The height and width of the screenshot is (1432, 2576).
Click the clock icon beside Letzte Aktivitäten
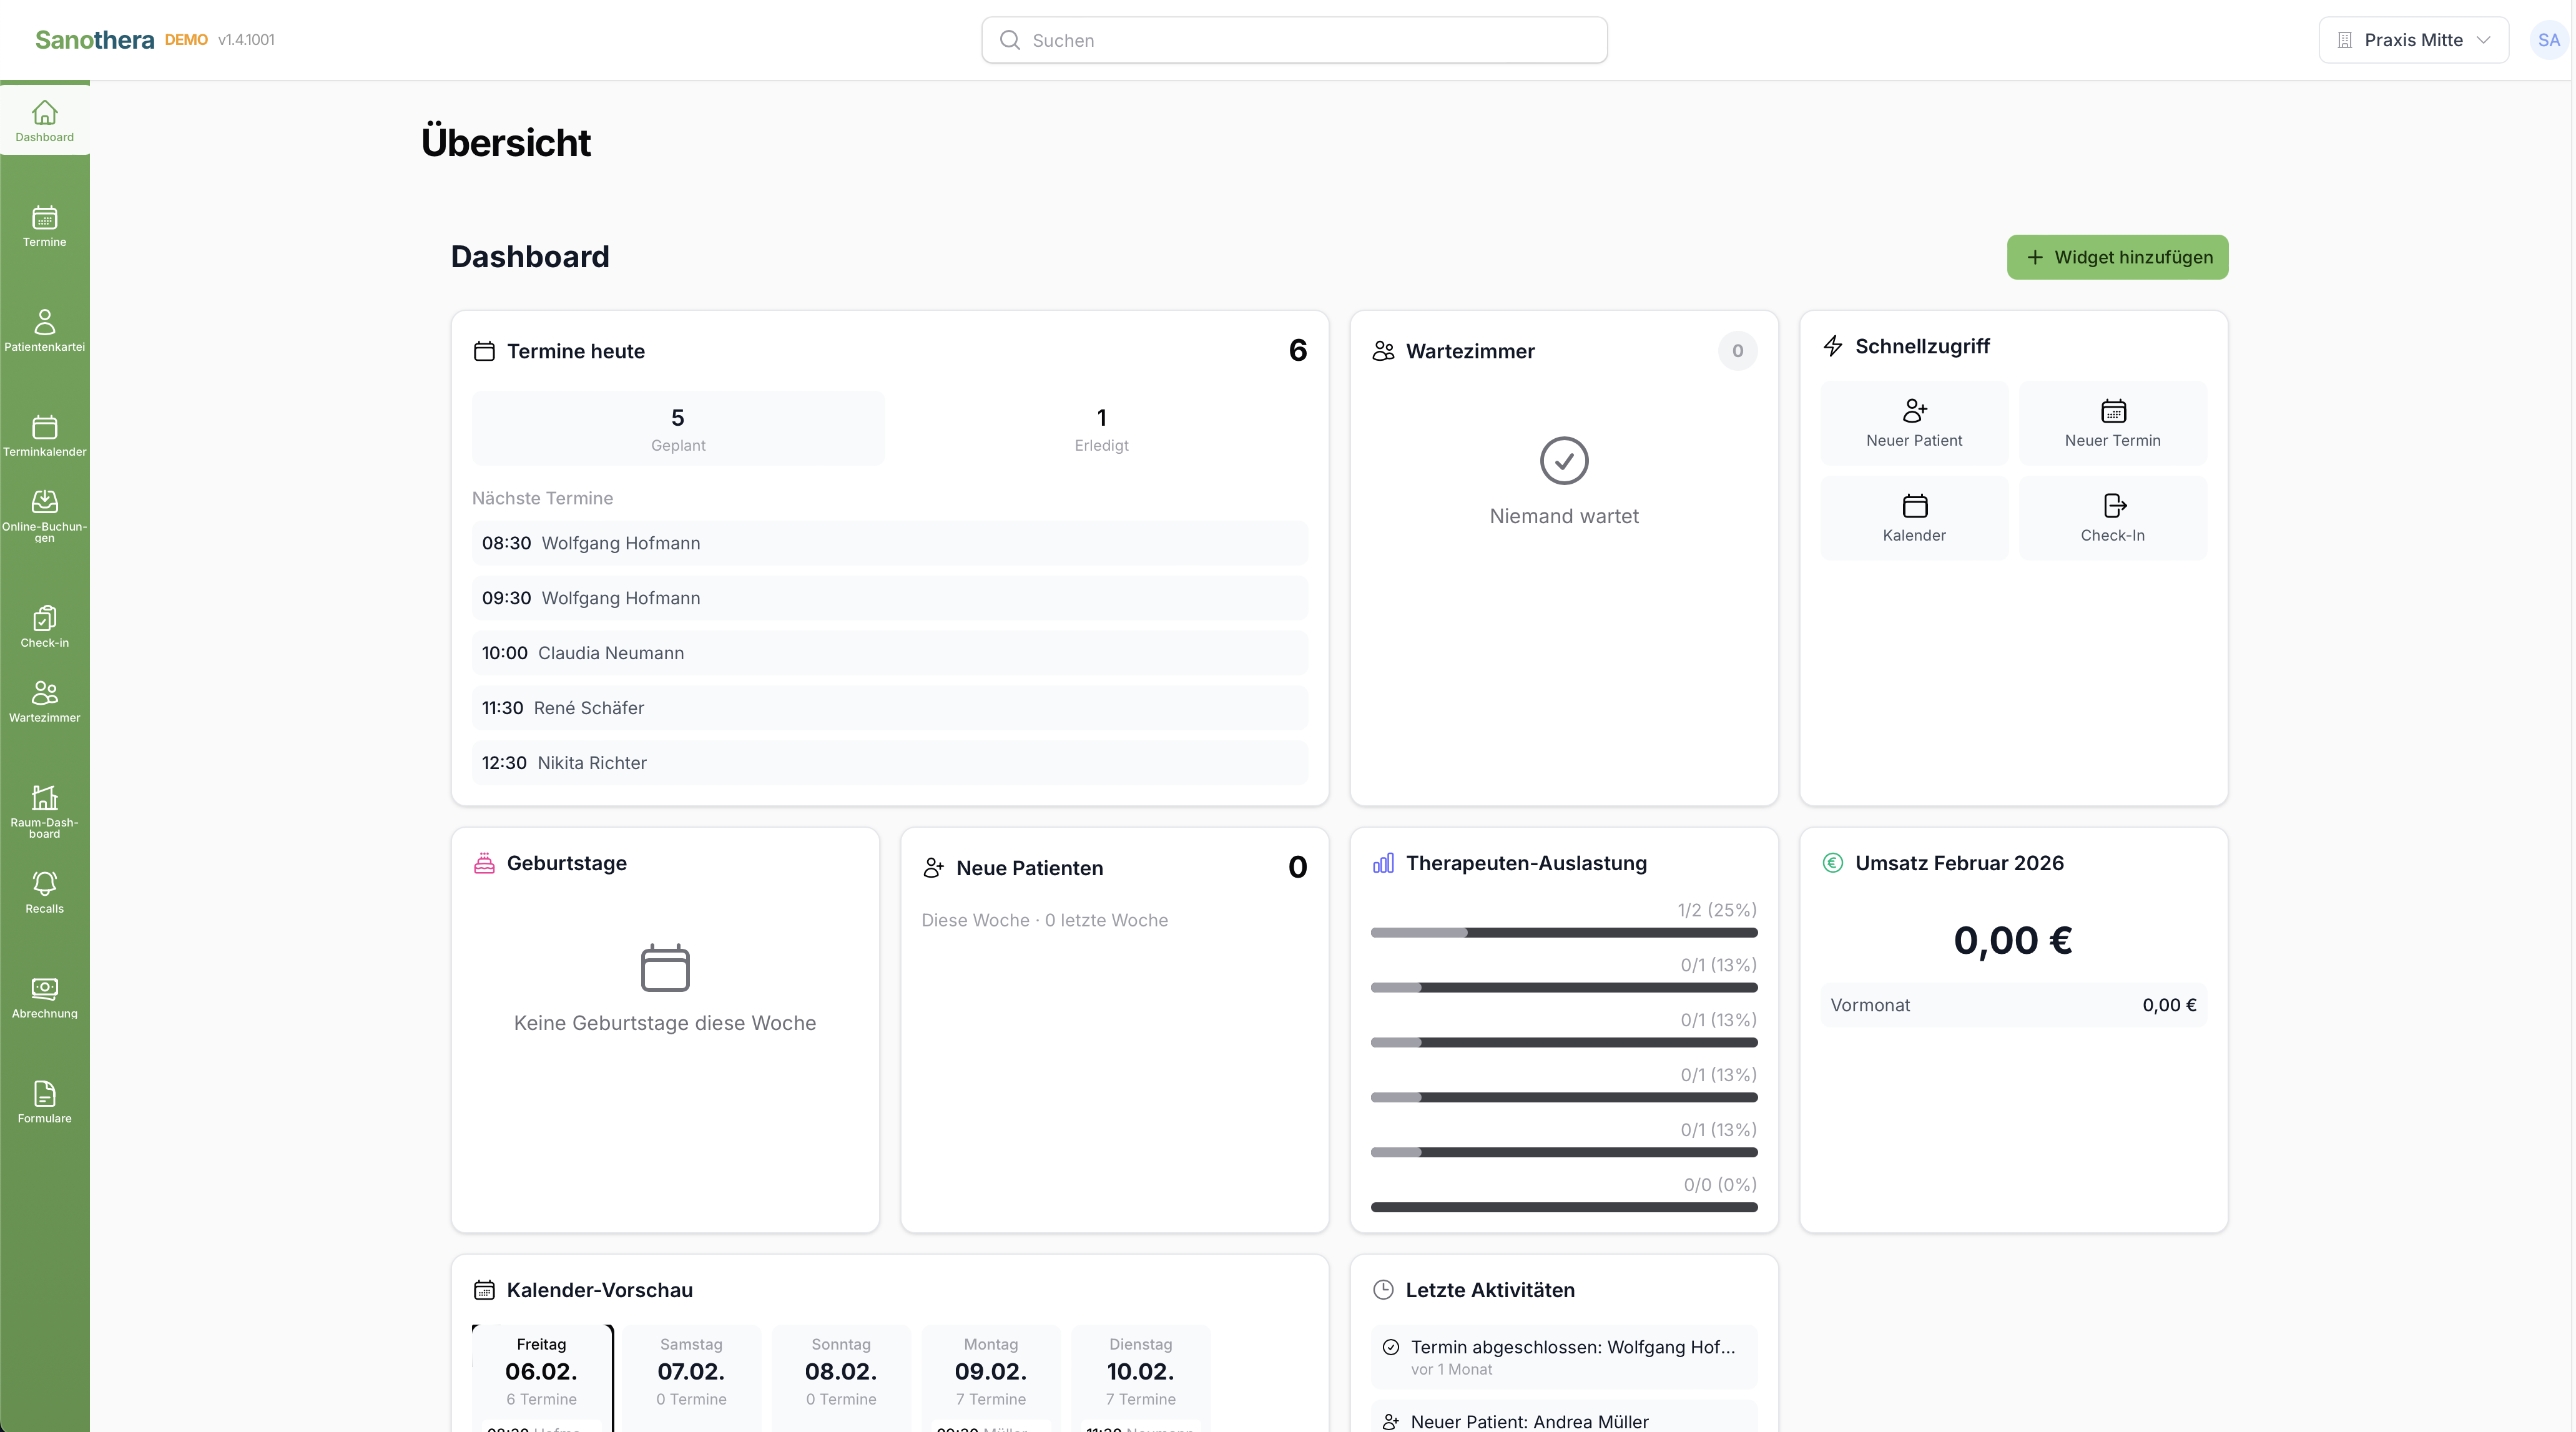tap(1383, 1290)
